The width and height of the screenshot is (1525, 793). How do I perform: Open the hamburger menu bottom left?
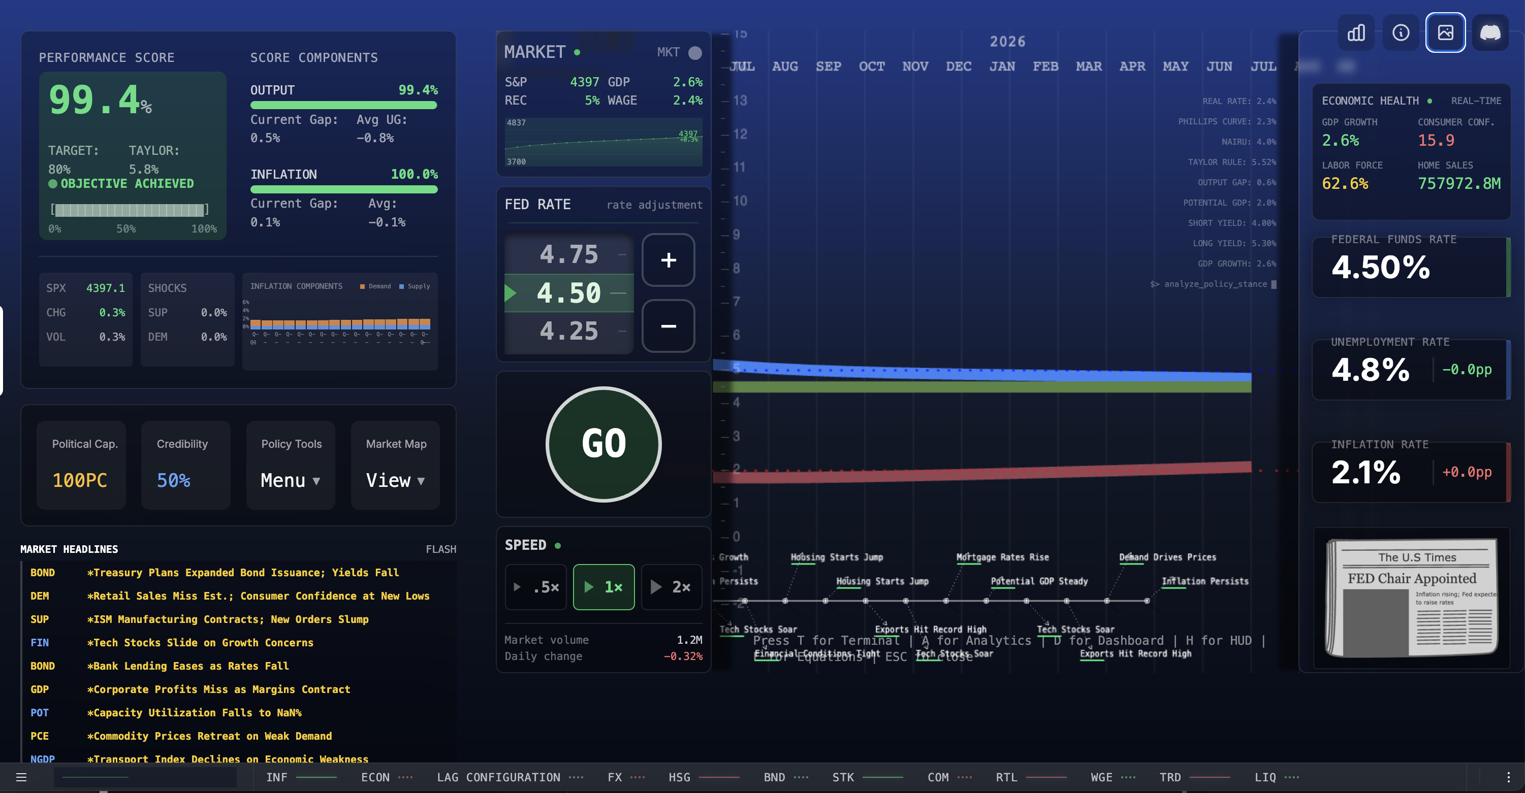21,777
